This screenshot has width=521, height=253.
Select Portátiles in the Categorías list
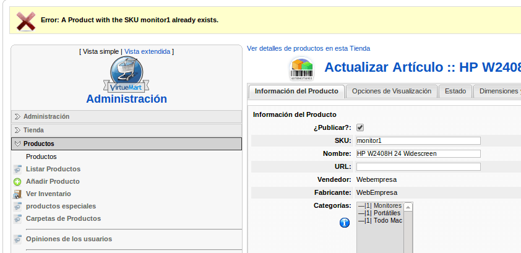(380, 213)
